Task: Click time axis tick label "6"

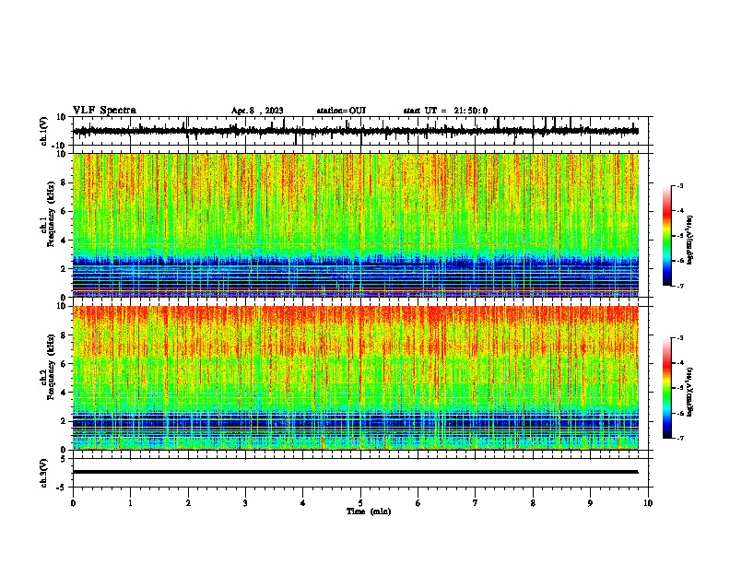Action: click(x=418, y=503)
